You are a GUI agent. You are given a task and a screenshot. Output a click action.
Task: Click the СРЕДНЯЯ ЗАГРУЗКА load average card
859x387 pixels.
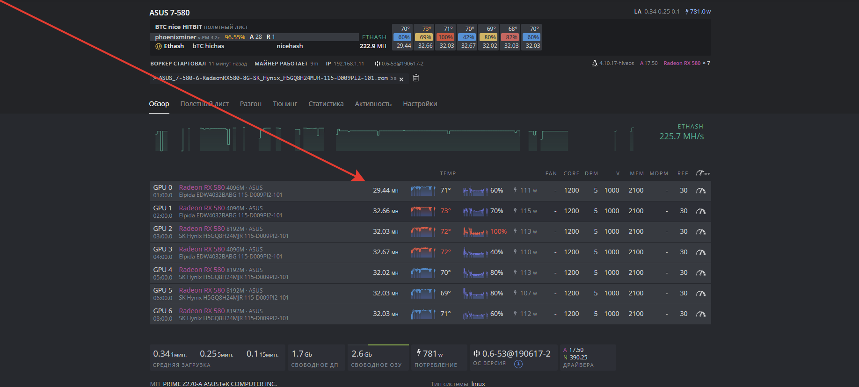coord(218,358)
